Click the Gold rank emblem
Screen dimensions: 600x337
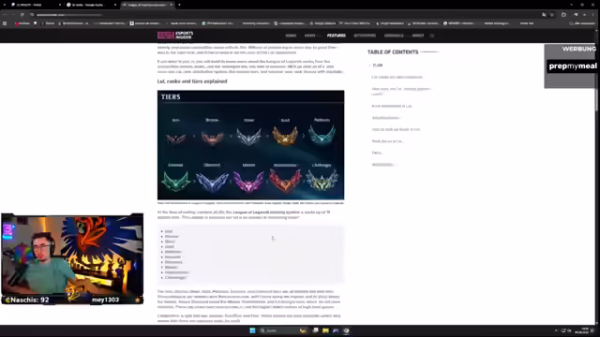point(285,136)
